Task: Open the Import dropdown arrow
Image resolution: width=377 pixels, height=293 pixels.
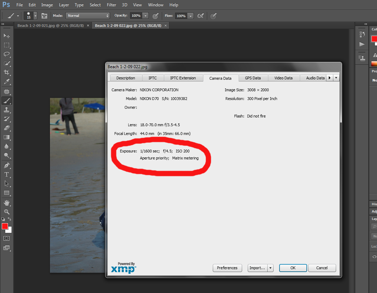Action: tap(270, 268)
